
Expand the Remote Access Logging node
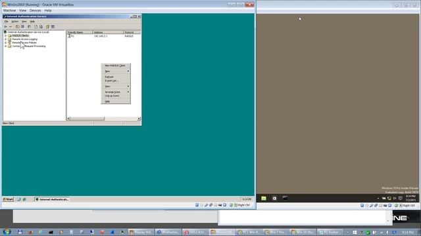tap(6, 39)
